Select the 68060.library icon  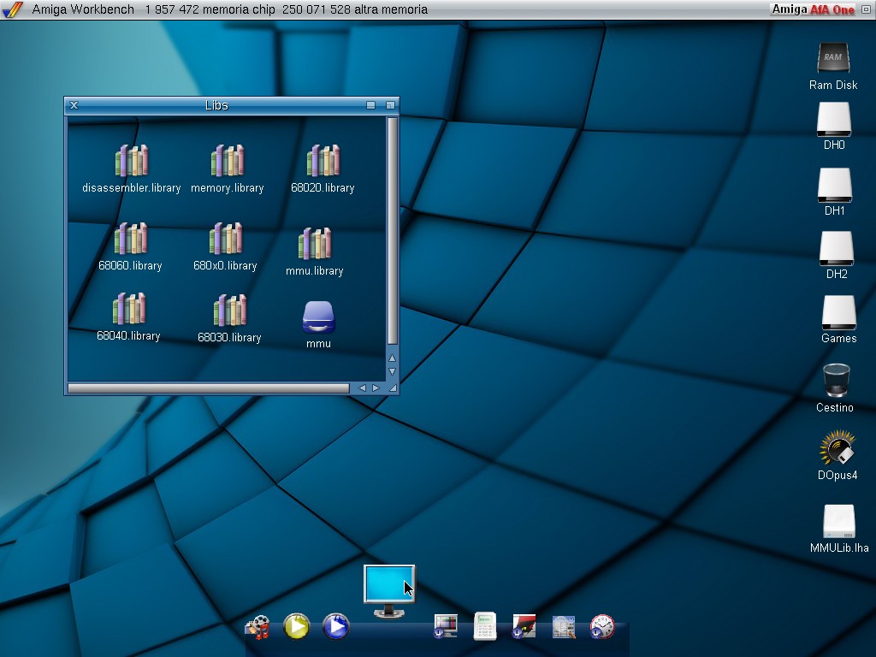click(130, 239)
